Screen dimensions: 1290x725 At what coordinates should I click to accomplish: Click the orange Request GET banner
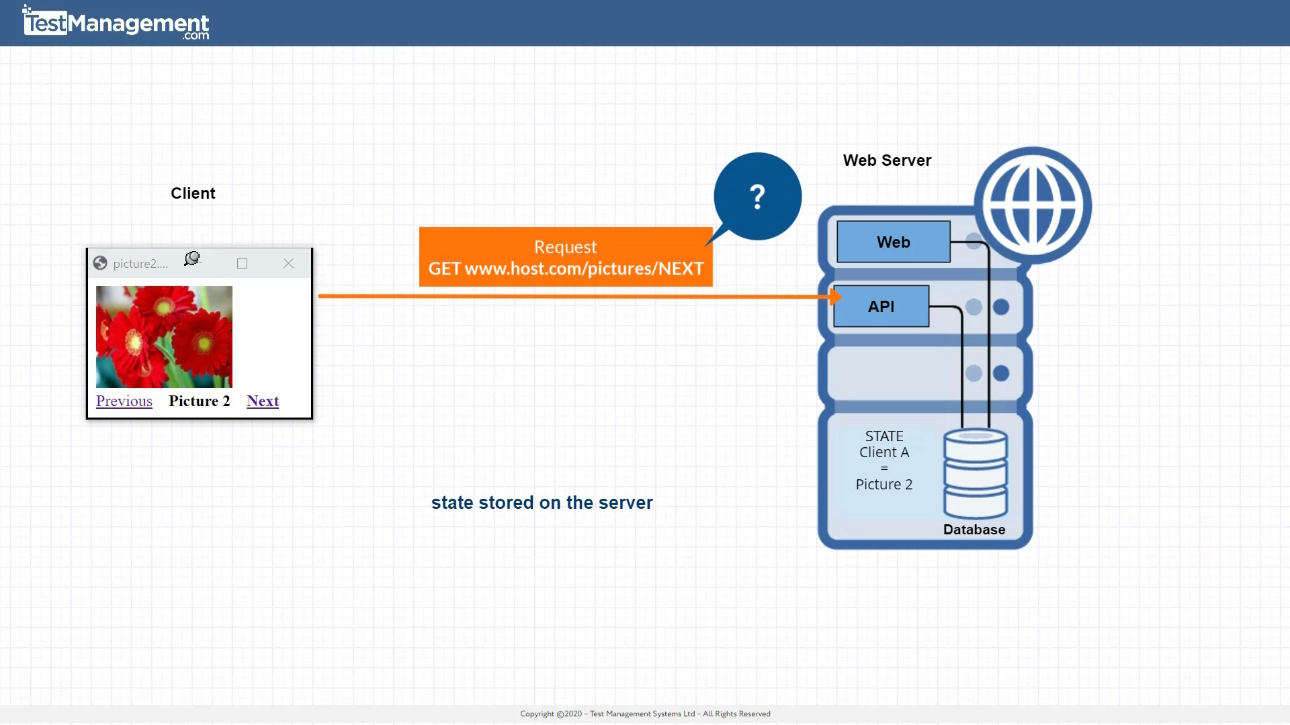pyautogui.click(x=565, y=257)
